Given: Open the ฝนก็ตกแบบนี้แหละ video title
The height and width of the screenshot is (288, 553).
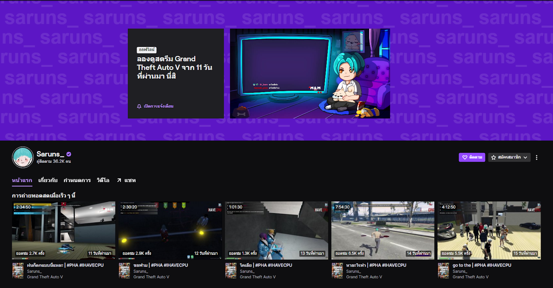Looking at the screenshot, I should tap(65, 265).
